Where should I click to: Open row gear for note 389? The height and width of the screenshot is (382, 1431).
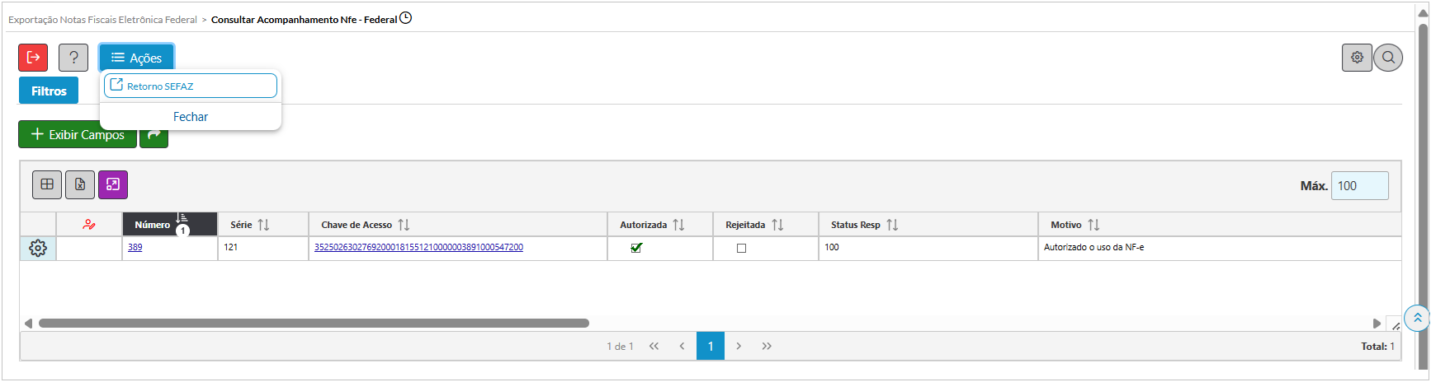(x=38, y=248)
